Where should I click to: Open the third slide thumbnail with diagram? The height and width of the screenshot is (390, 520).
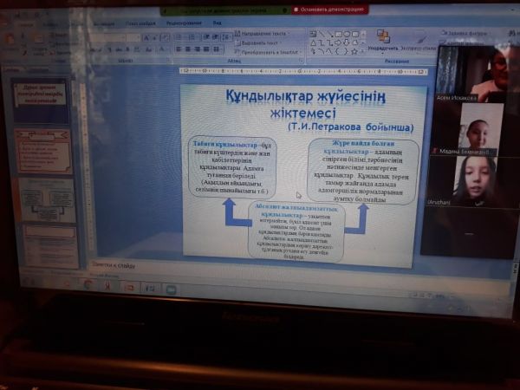pos(49,198)
